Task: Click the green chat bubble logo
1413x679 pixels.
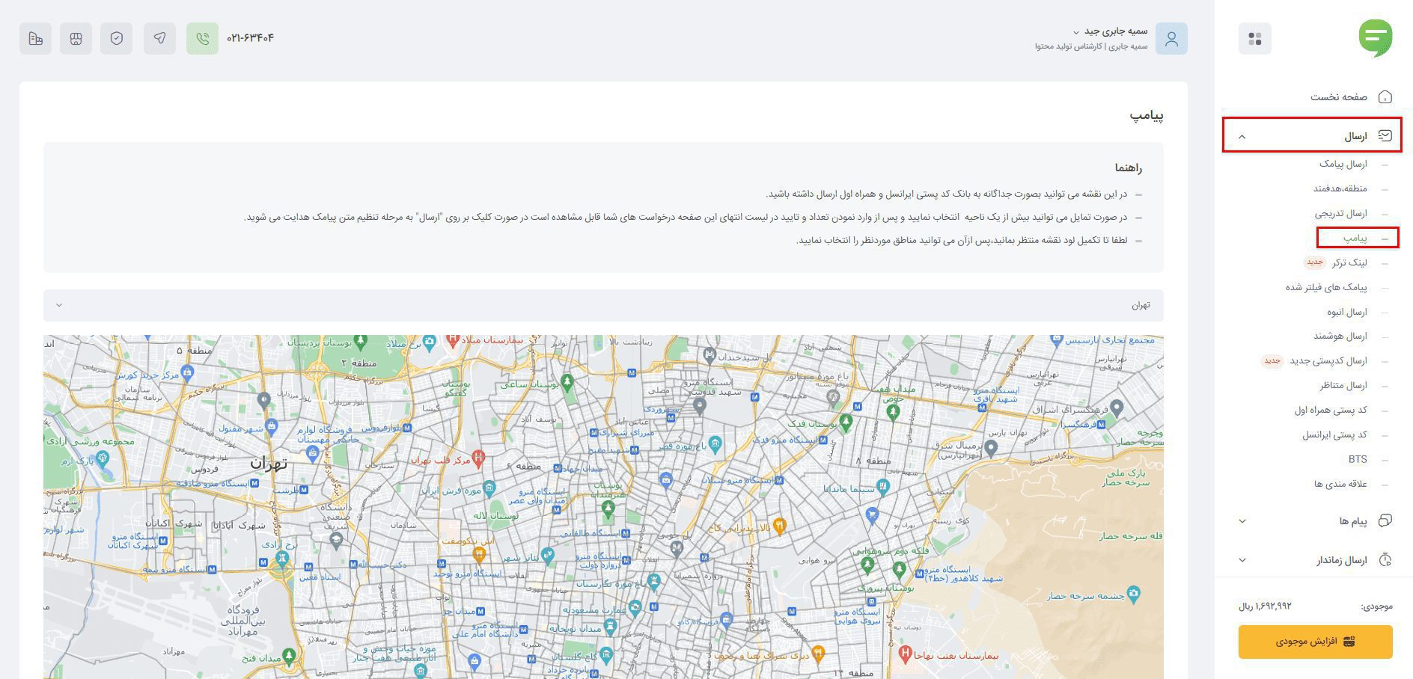Action: coord(1376,37)
